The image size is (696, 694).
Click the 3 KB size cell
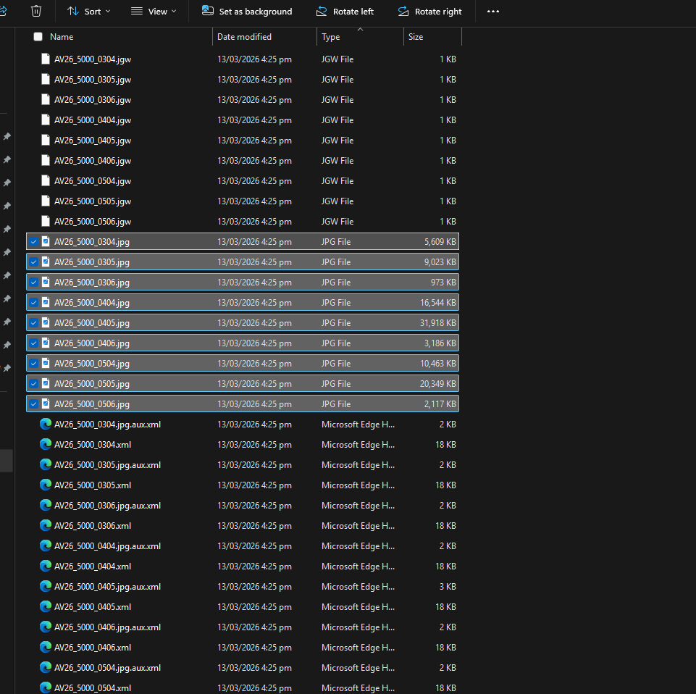[448, 587]
